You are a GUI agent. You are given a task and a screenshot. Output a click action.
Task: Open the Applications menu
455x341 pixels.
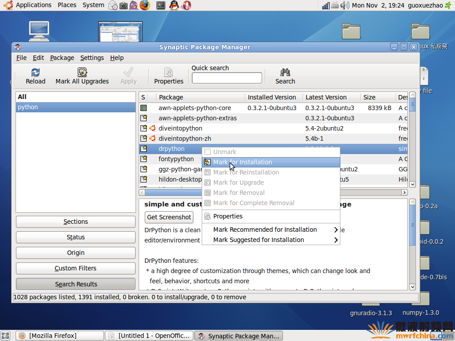33,5
